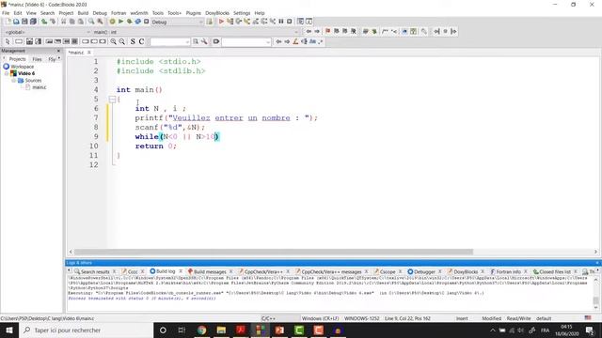Click the New file toolbar icon

click(x=8, y=22)
